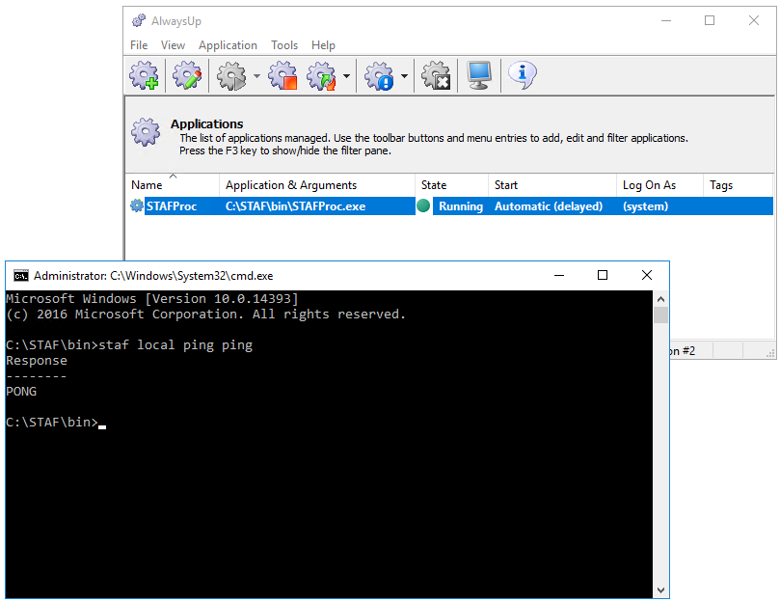Open the Restart Application dropdown arrow
This screenshot has width=780, height=602.
tap(347, 76)
